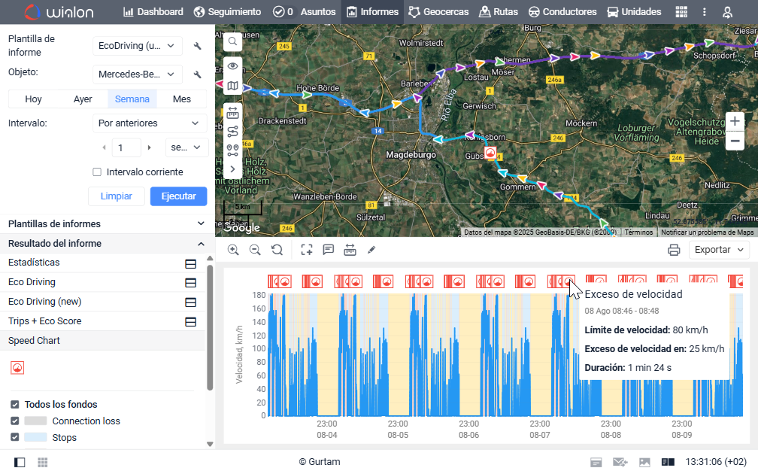Zoom in on the speed chart
The height and width of the screenshot is (474, 758).
233,250
